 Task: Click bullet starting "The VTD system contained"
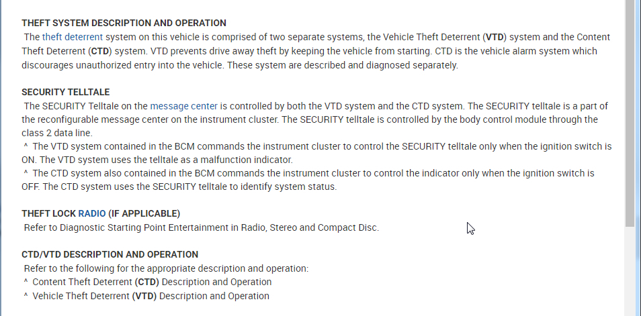[x=316, y=146]
